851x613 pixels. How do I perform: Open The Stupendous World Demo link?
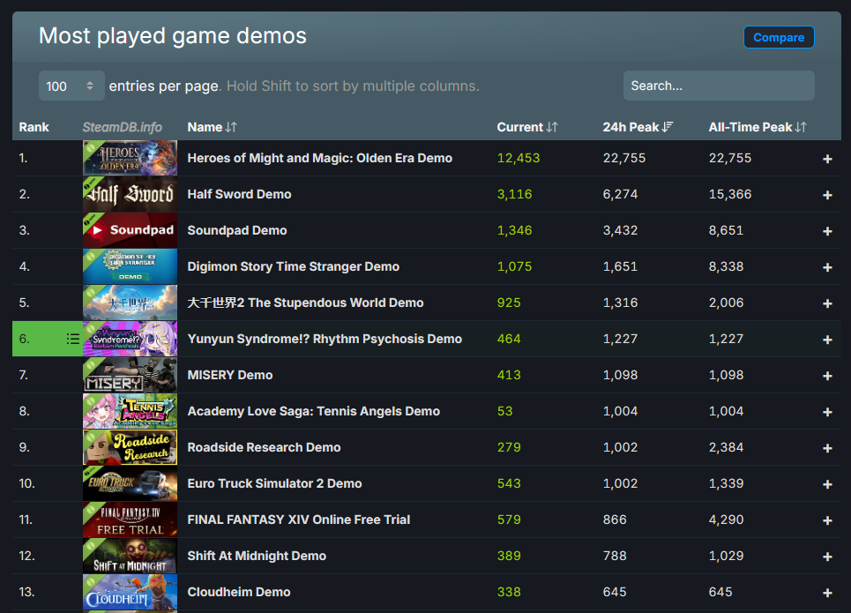click(x=305, y=303)
